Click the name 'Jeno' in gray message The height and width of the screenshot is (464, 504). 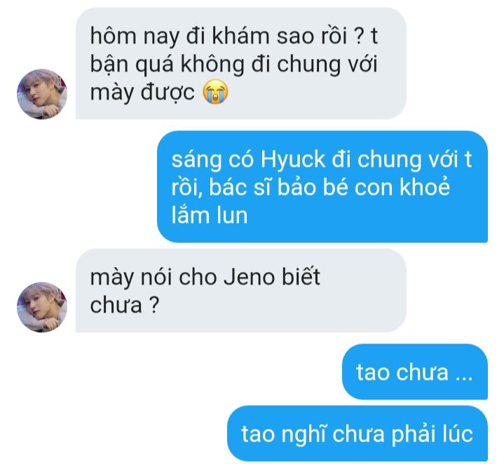pyautogui.click(x=249, y=277)
